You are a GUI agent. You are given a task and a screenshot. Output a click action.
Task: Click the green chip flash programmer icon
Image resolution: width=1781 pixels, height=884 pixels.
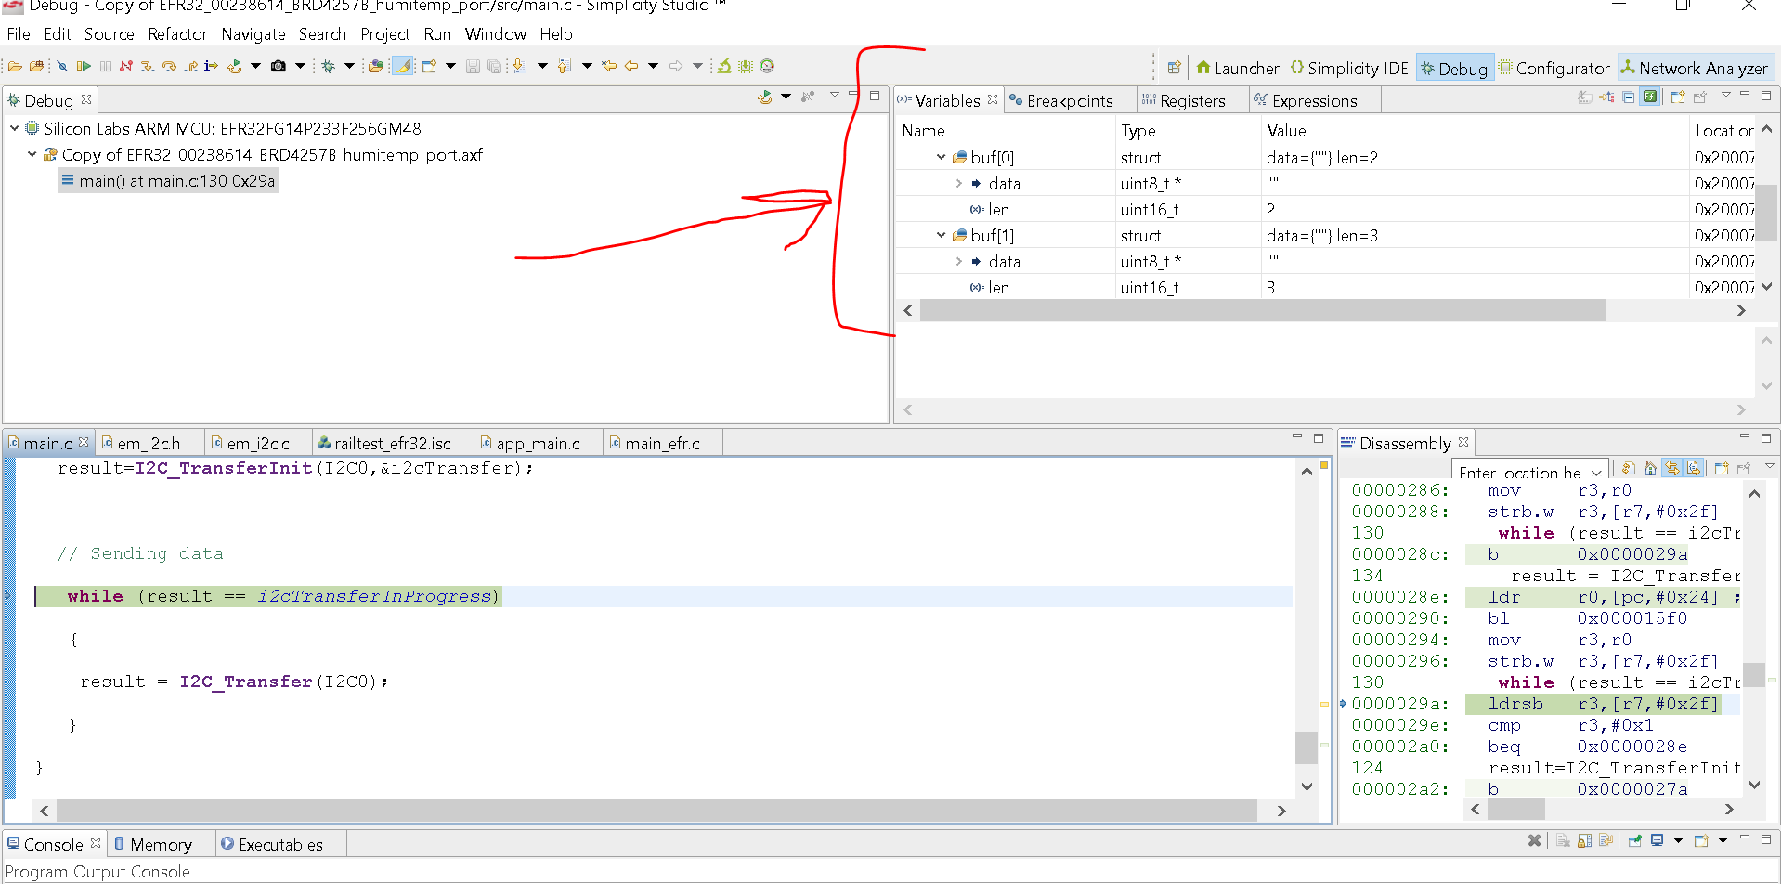(745, 66)
